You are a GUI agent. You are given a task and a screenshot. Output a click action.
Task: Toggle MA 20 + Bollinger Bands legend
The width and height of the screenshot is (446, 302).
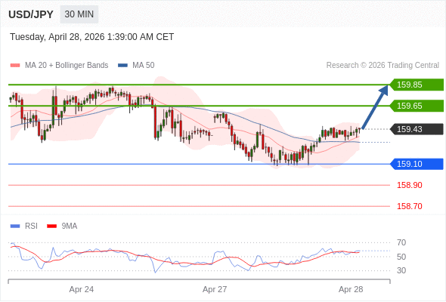(59, 66)
